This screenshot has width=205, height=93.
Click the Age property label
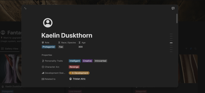tap(84, 42)
